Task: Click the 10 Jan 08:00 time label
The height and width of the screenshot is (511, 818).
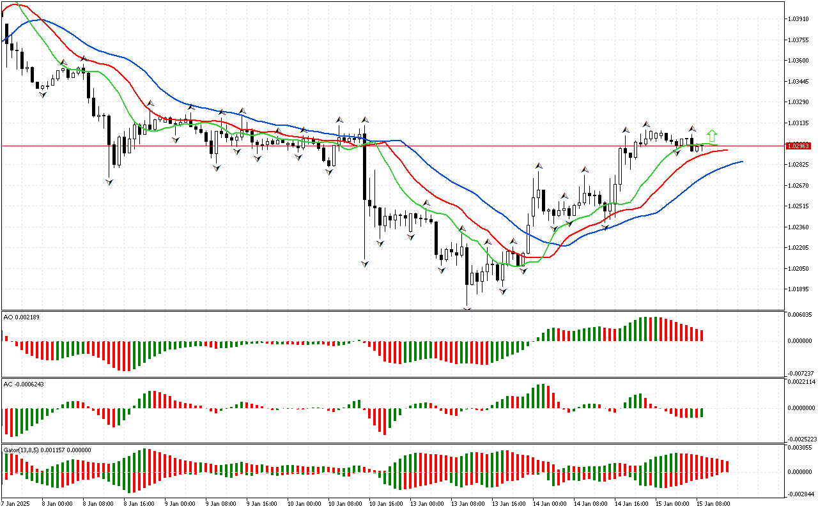Action: pos(345,503)
